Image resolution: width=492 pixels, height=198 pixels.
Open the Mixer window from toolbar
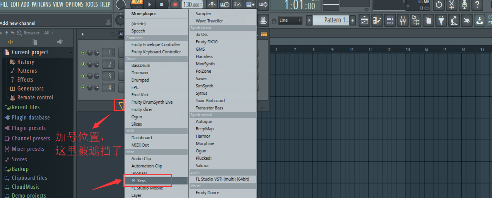(x=403, y=20)
